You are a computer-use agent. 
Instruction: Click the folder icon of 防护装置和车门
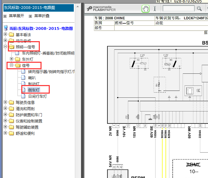click(x=11, y=115)
